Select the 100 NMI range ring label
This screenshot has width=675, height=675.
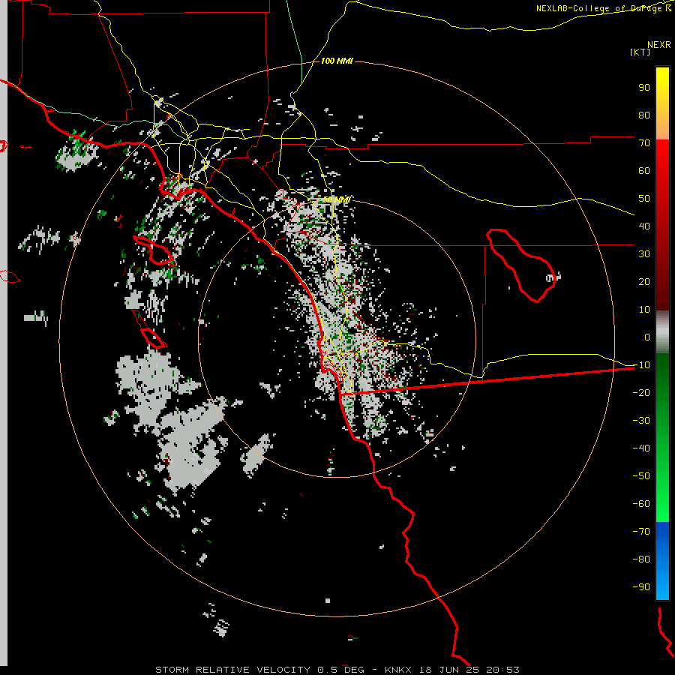click(x=337, y=61)
